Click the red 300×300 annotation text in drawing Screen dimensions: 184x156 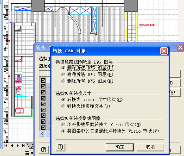[147, 25]
